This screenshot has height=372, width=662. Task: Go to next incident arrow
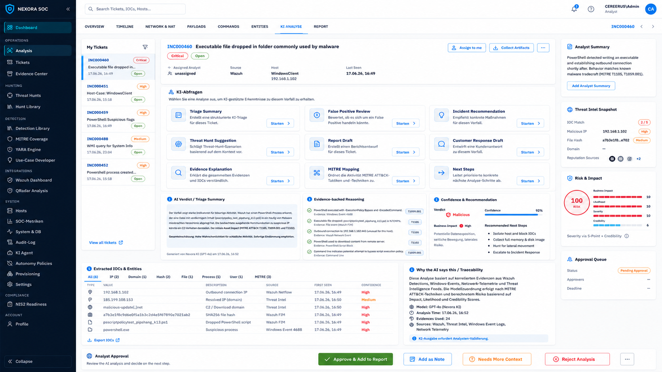click(x=653, y=26)
